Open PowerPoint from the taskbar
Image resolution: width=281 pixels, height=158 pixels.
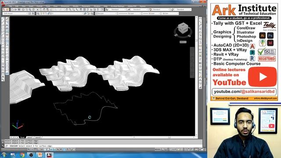click(40, 155)
